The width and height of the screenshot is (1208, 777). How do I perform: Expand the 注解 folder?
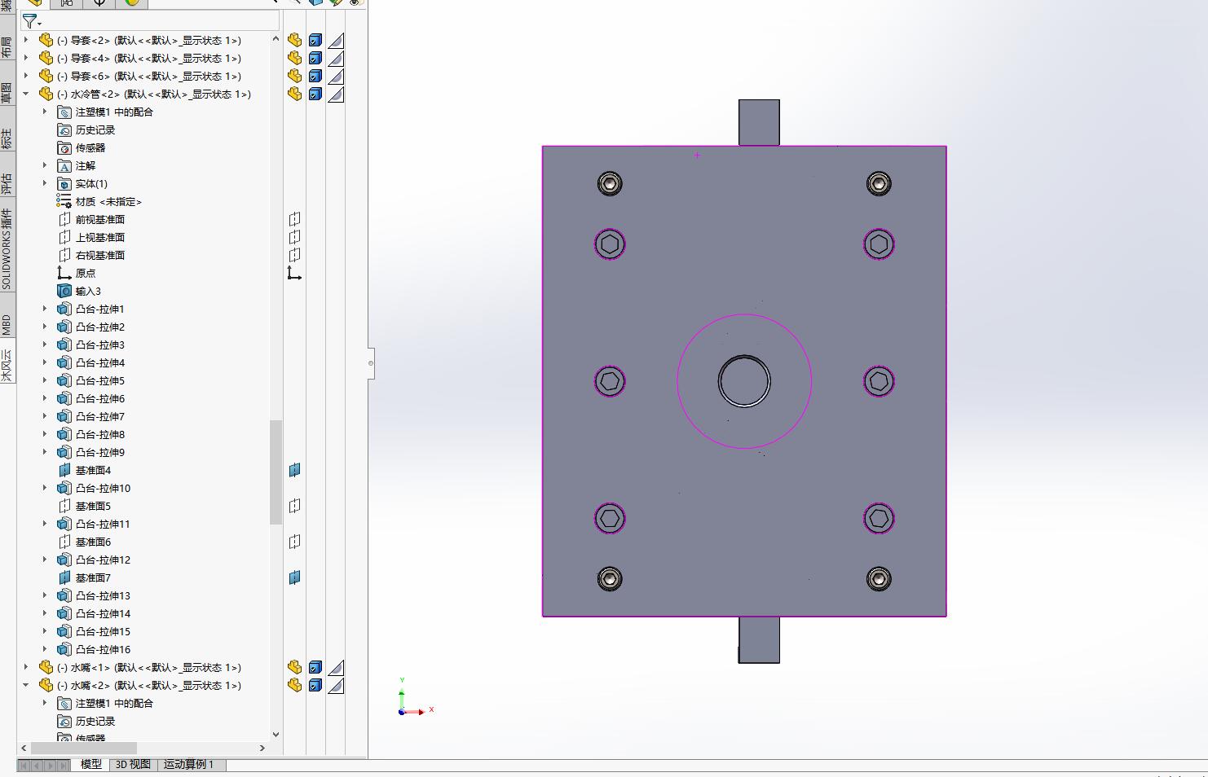(45, 165)
